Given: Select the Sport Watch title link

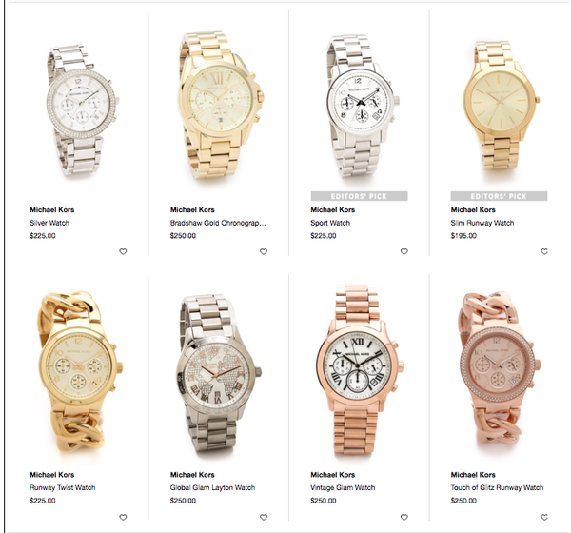Looking at the screenshot, I should (x=330, y=223).
